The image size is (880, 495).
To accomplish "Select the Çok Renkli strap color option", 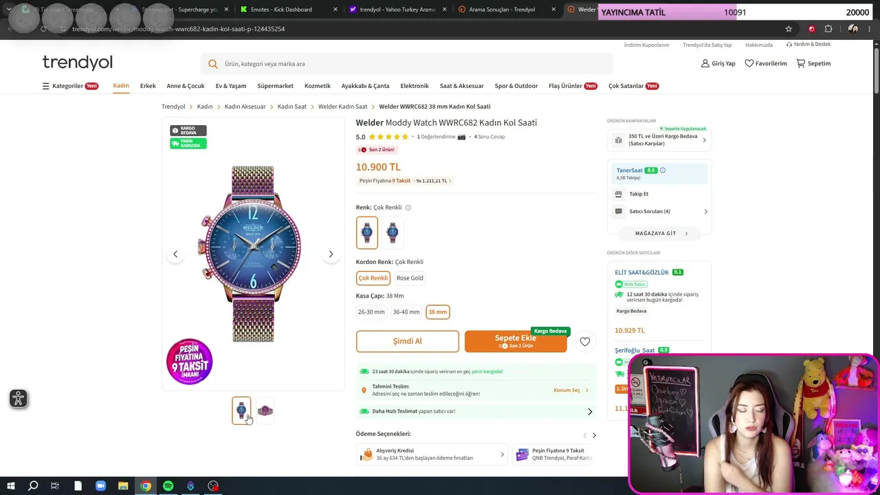I will (x=373, y=278).
